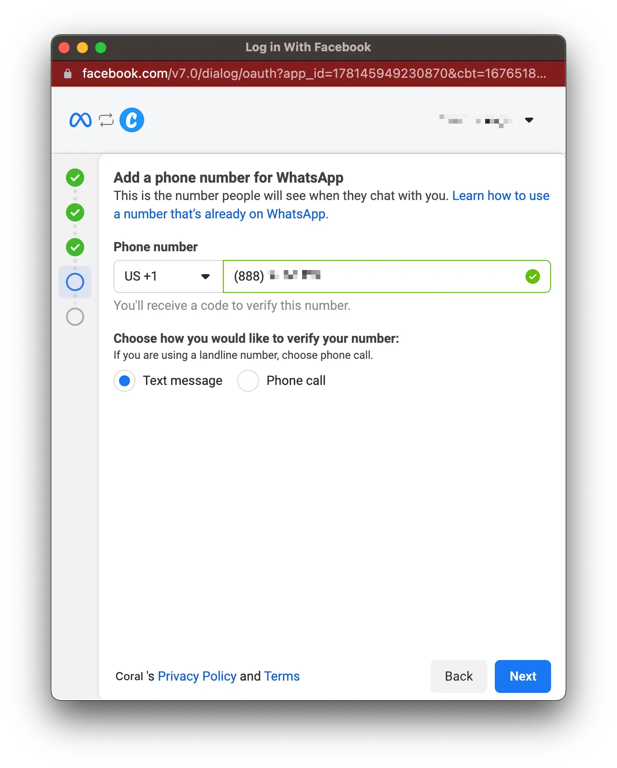The height and width of the screenshot is (768, 617).
Task: Click the Back button
Action: (x=459, y=676)
